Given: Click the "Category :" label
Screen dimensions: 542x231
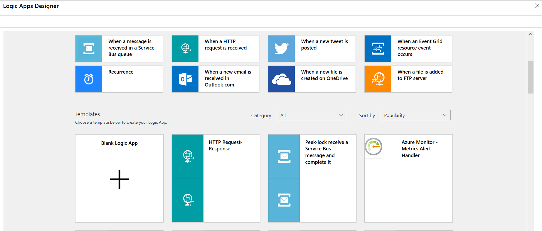Looking at the screenshot, I should pyautogui.click(x=262, y=116).
